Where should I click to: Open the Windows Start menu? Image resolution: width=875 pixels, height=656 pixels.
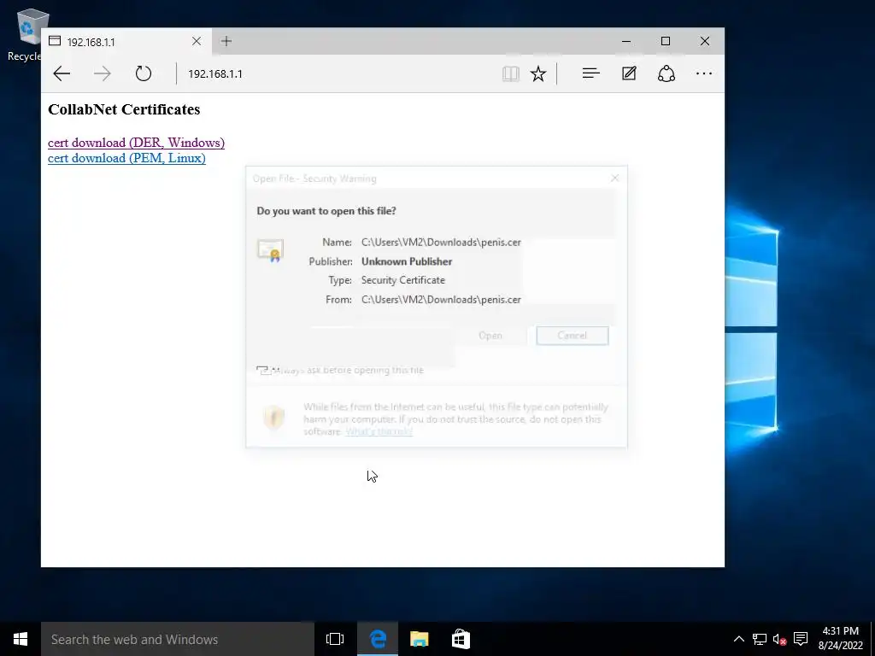21,639
